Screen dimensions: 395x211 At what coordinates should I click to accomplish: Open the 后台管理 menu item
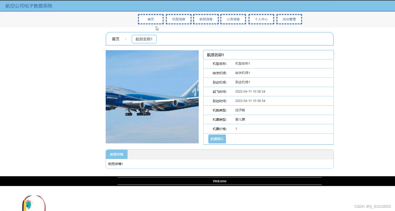(289, 19)
